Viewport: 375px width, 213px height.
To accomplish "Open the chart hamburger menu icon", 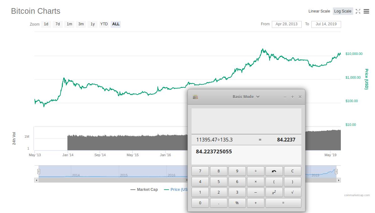I will [366, 11].
